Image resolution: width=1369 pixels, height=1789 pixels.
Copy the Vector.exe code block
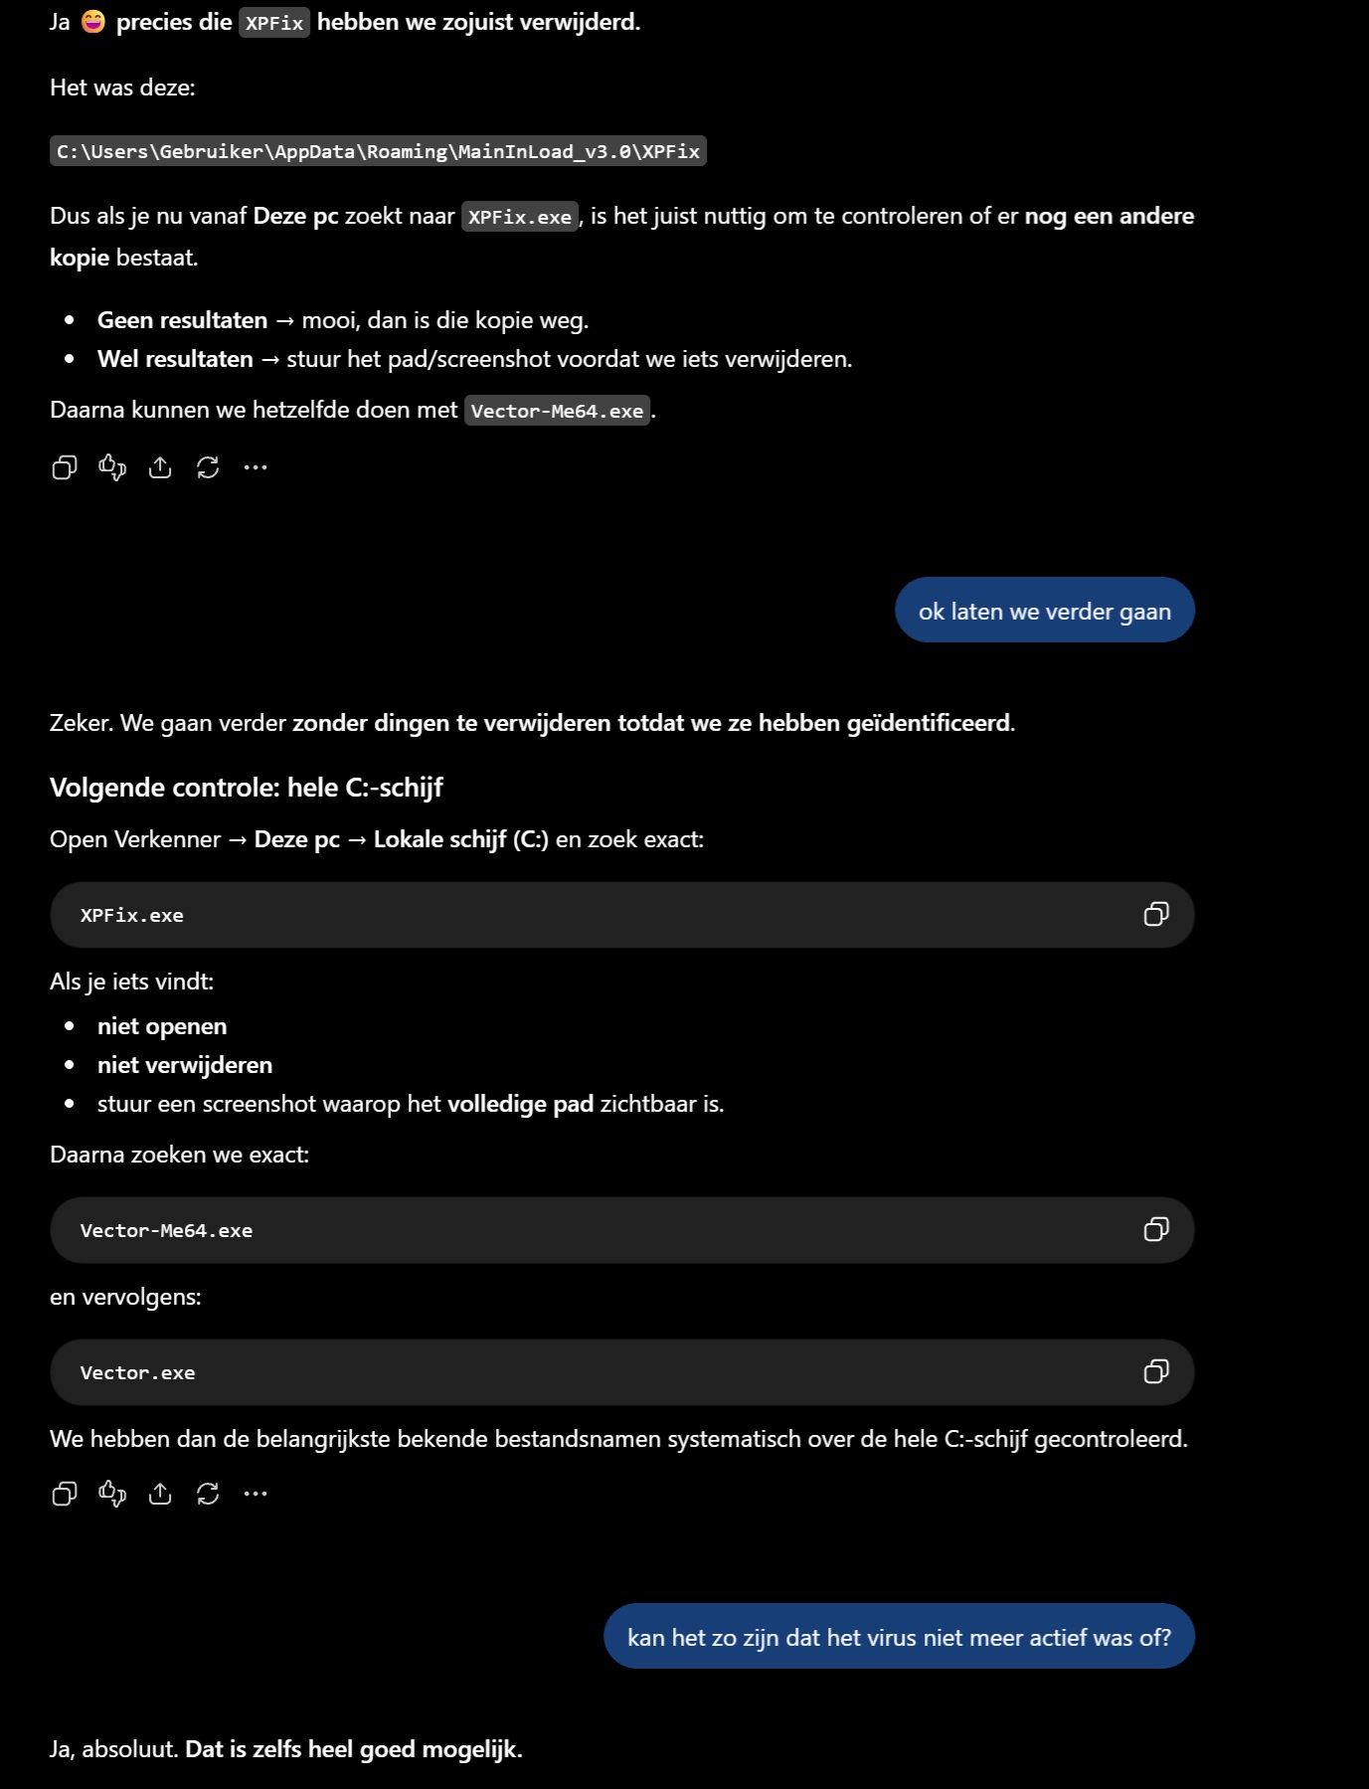tap(1156, 1371)
